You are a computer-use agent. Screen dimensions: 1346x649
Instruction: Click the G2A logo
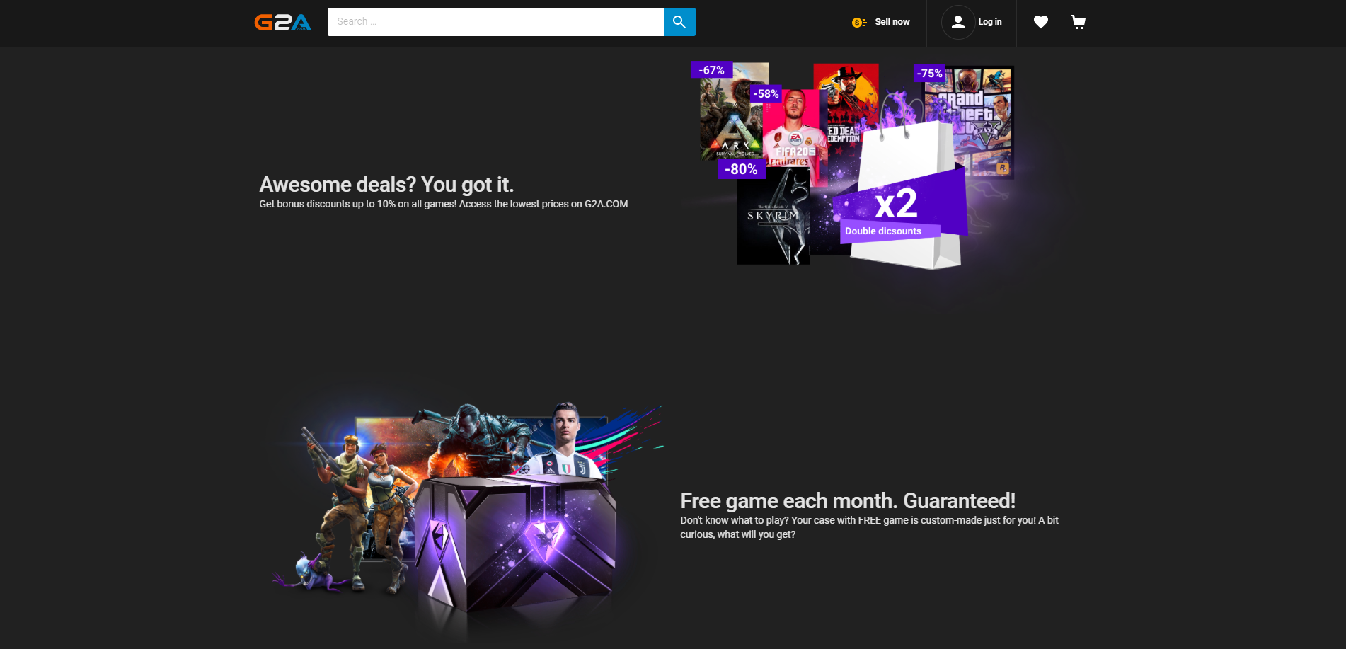click(x=283, y=23)
